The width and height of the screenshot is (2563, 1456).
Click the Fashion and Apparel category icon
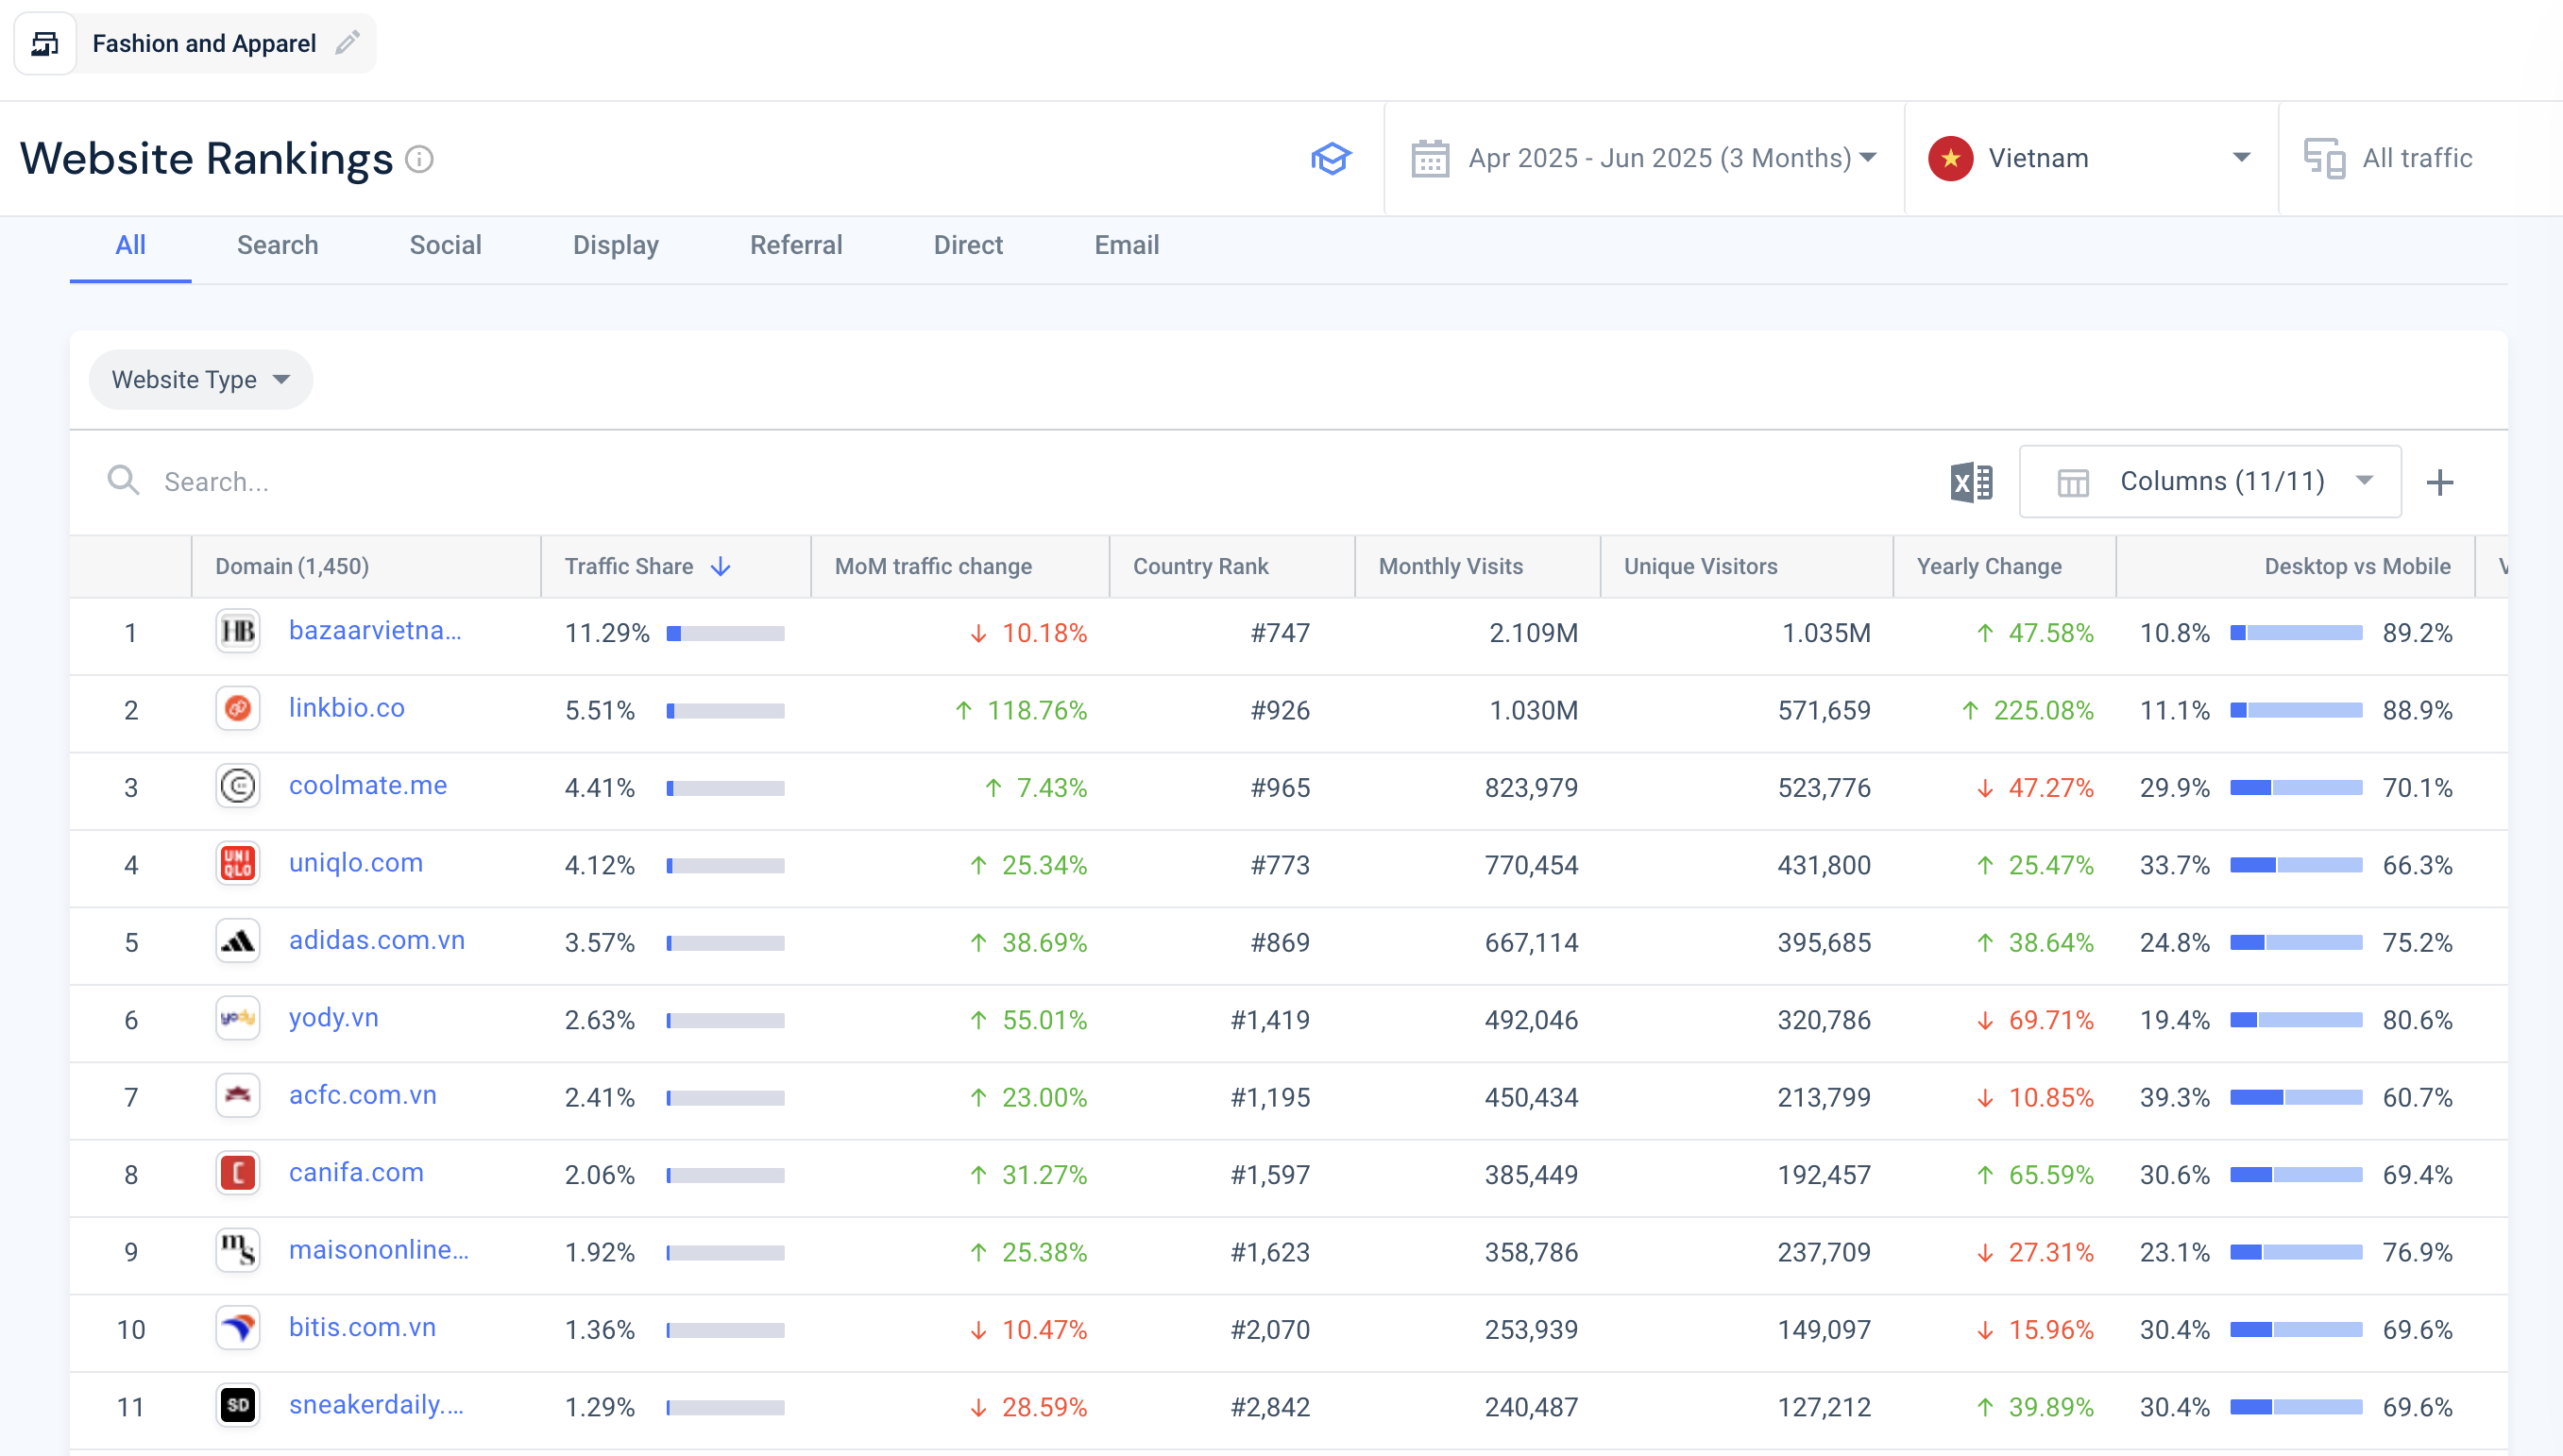click(45, 44)
